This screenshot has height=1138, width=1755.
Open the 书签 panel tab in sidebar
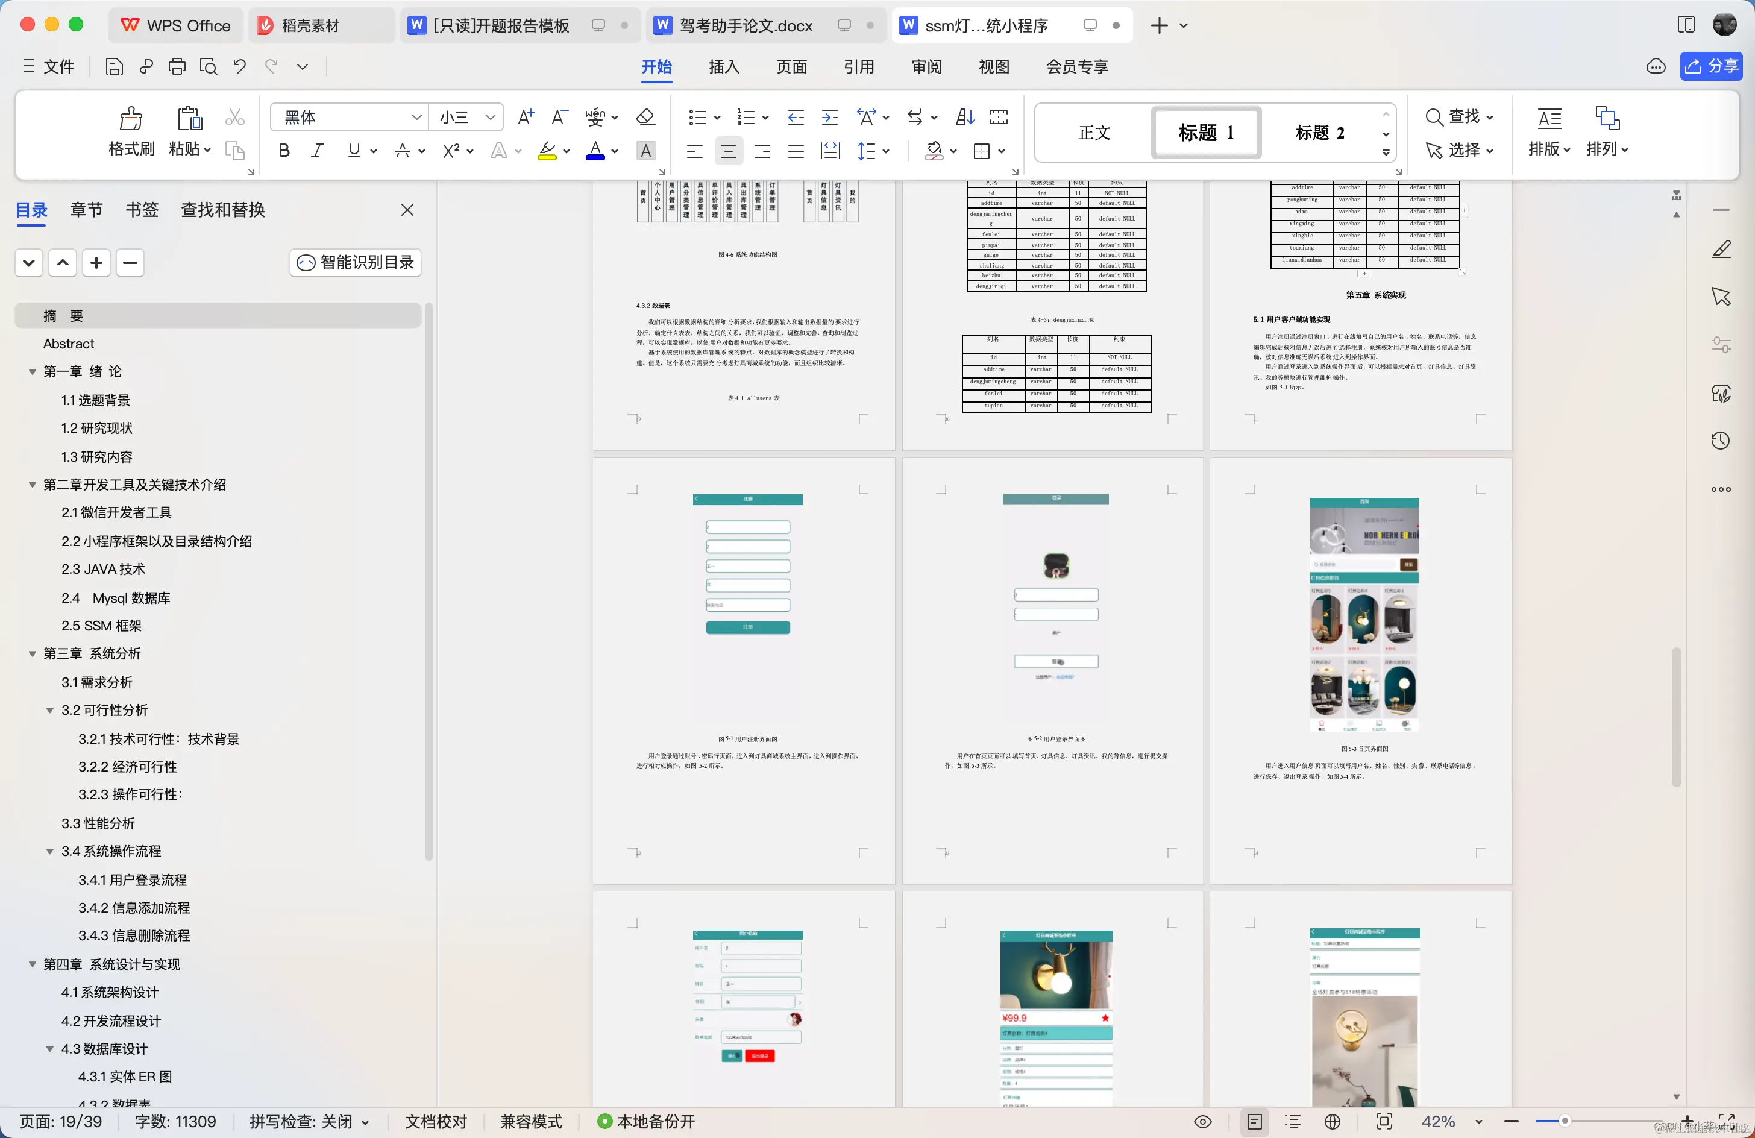pos(142,209)
